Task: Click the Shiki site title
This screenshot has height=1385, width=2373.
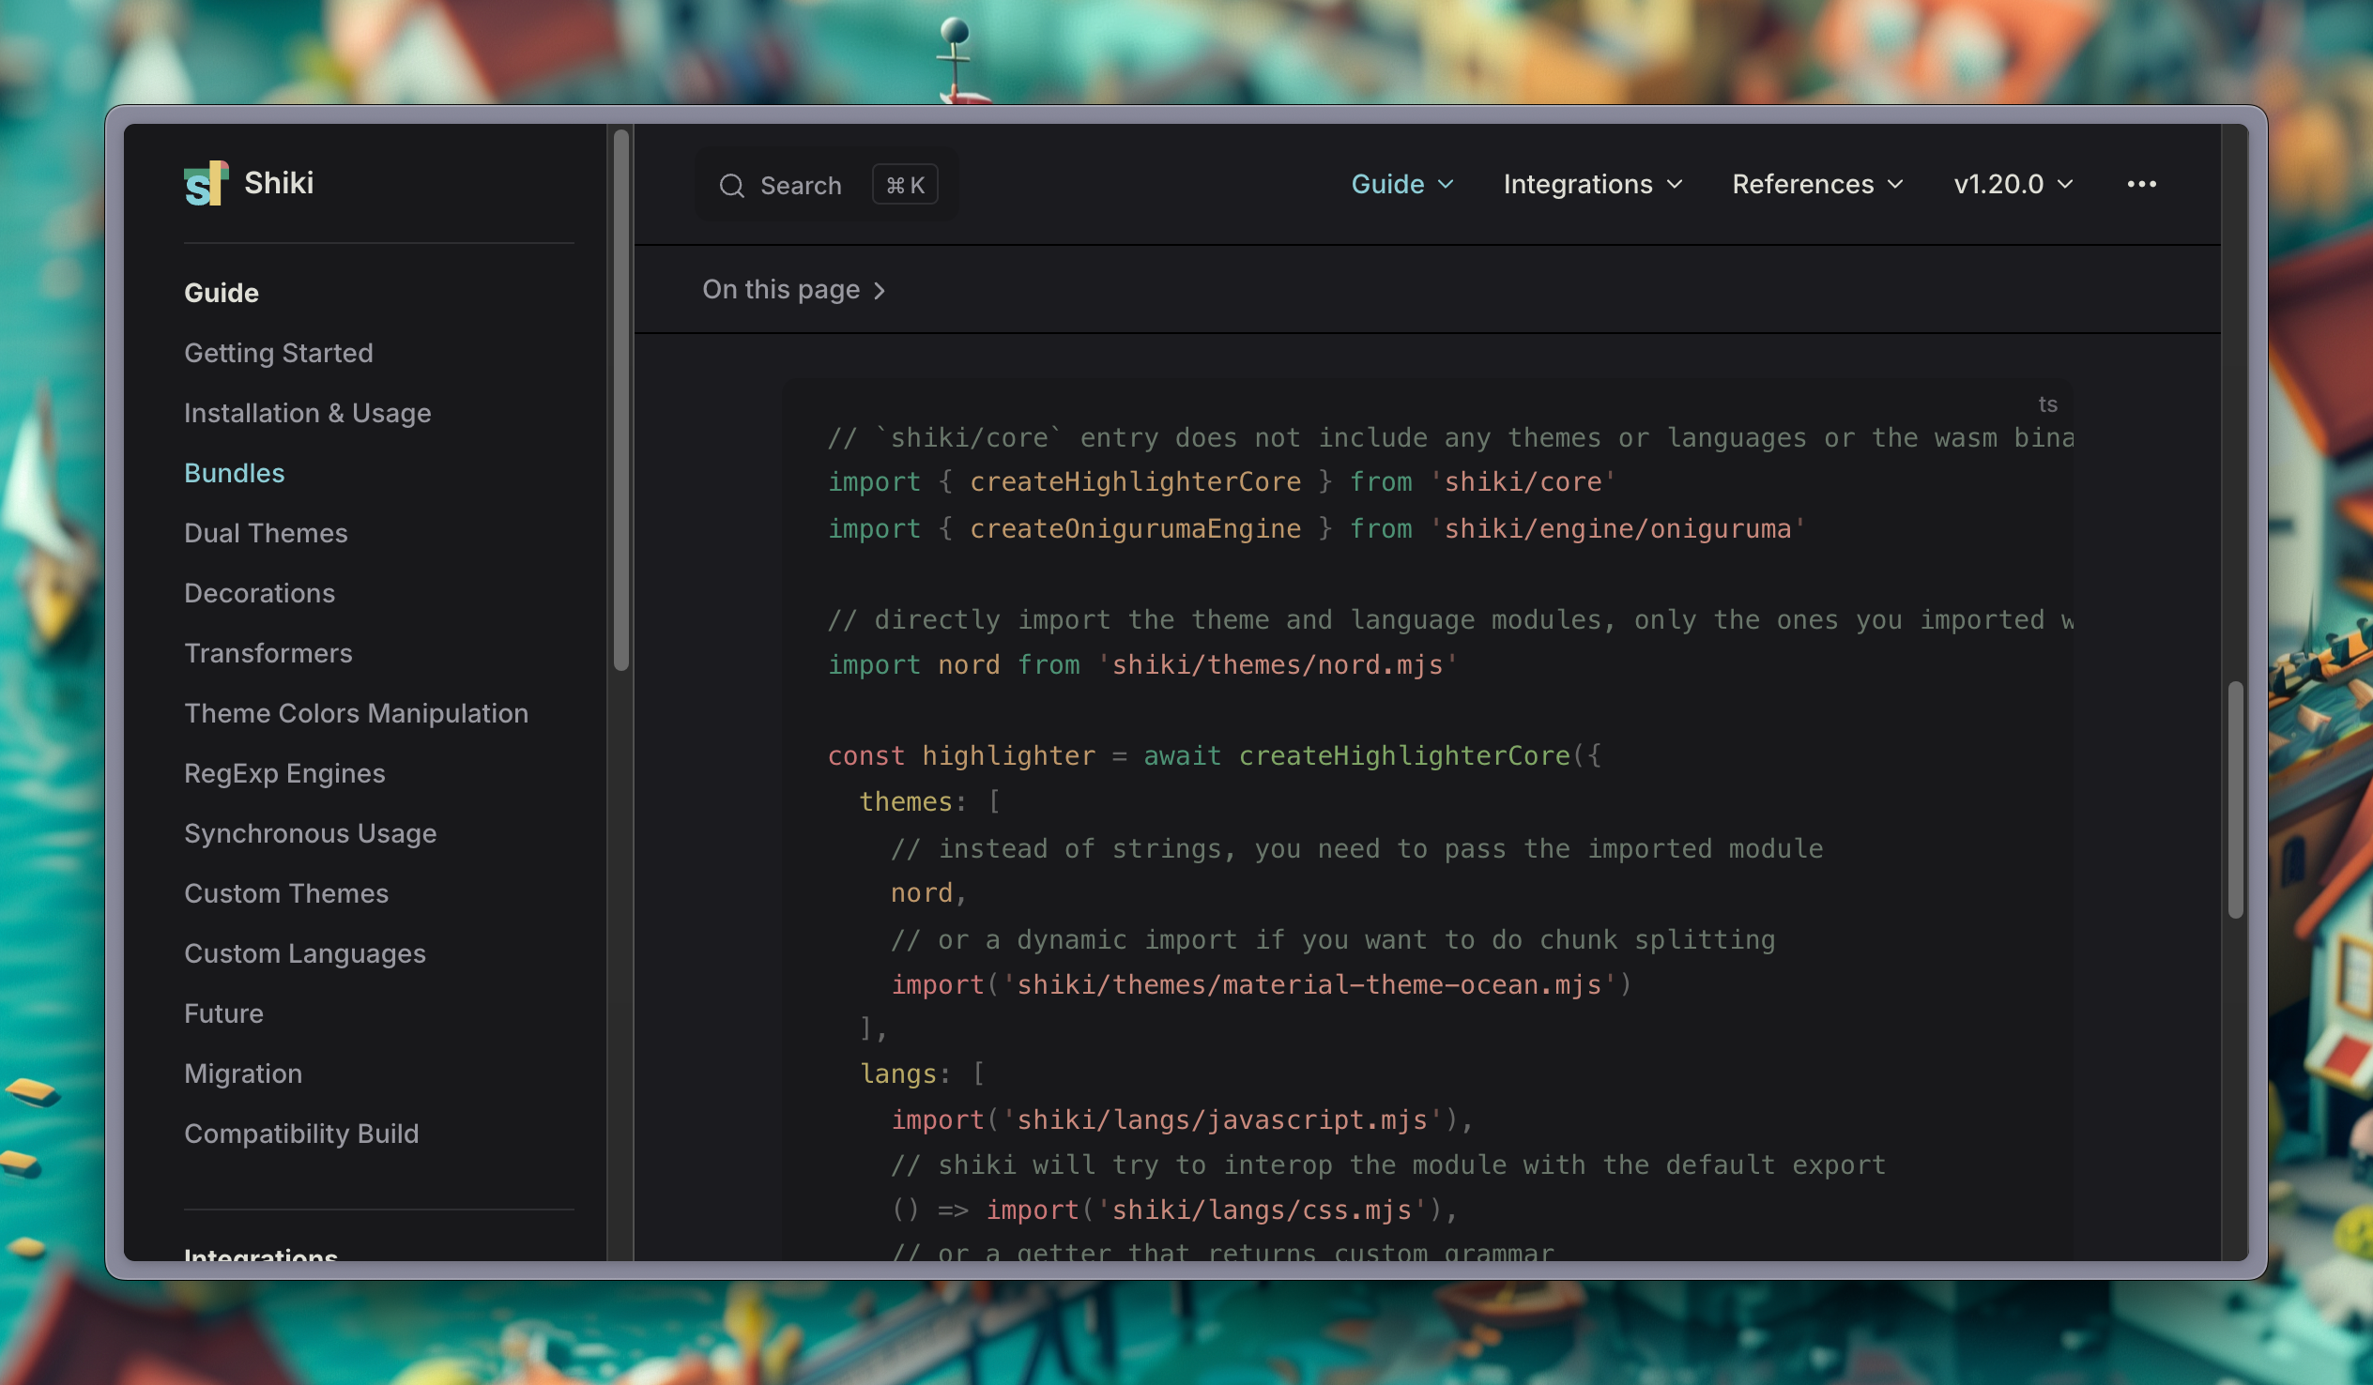Action: [279, 183]
